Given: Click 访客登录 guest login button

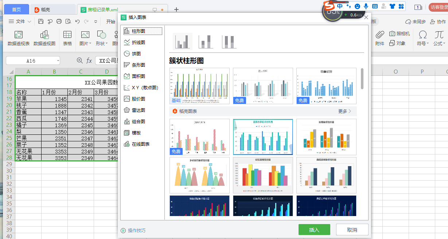Looking at the screenshot, I should [x=439, y=7].
